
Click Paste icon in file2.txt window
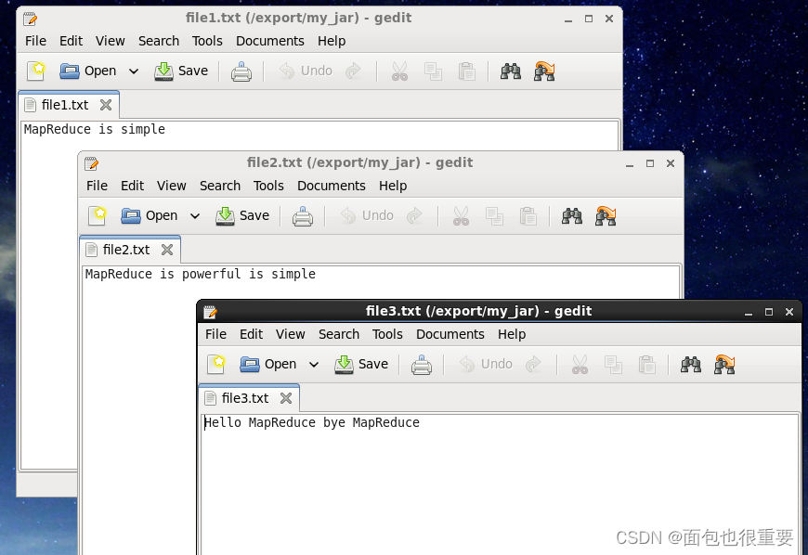point(528,216)
